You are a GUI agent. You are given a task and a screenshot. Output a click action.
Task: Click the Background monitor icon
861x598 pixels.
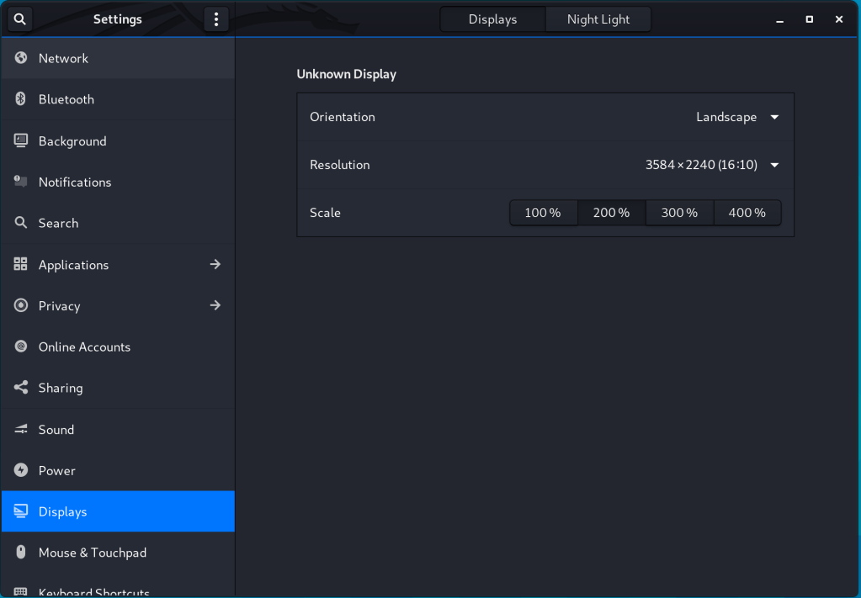(x=21, y=141)
